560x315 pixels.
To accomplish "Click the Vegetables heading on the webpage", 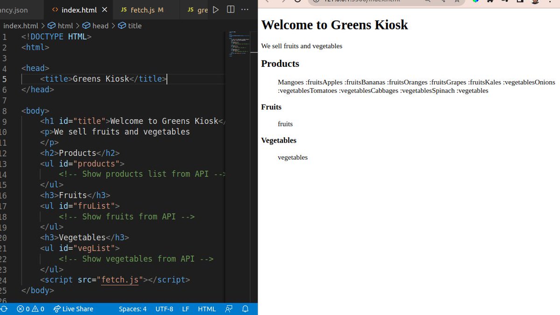I will pyautogui.click(x=279, y=140).
